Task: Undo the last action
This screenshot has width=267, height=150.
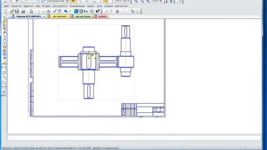Action: [65, 11]
